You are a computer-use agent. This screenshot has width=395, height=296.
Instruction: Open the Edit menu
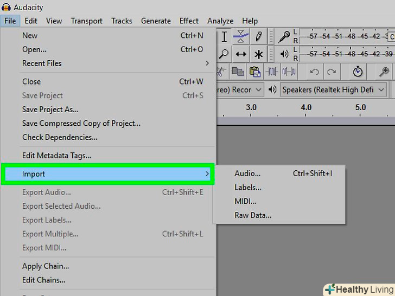[31, 21]
